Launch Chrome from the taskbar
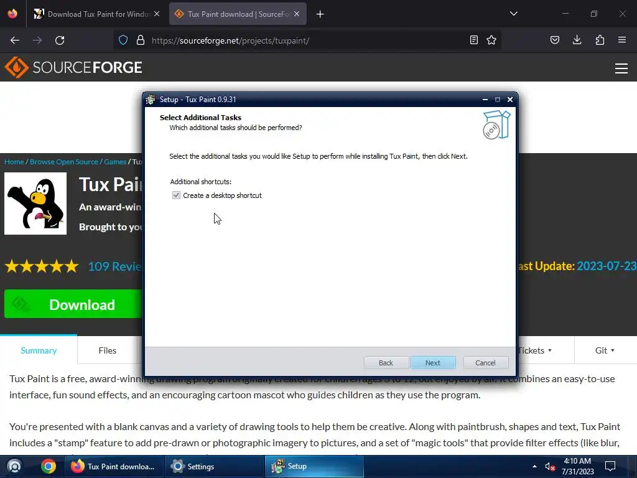This screenshot has width=637, height=478. click(x=49, y=466)
